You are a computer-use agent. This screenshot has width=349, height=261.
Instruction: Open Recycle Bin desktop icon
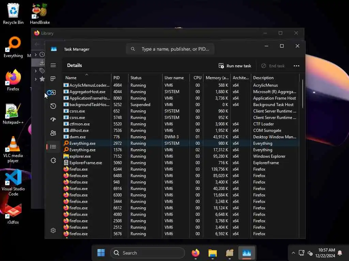(x=13, y=14)
